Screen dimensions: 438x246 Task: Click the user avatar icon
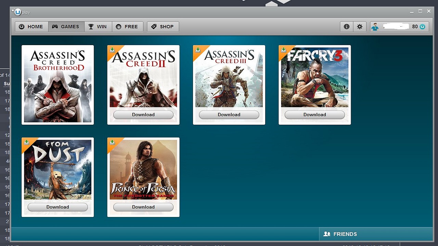(375, 27)
